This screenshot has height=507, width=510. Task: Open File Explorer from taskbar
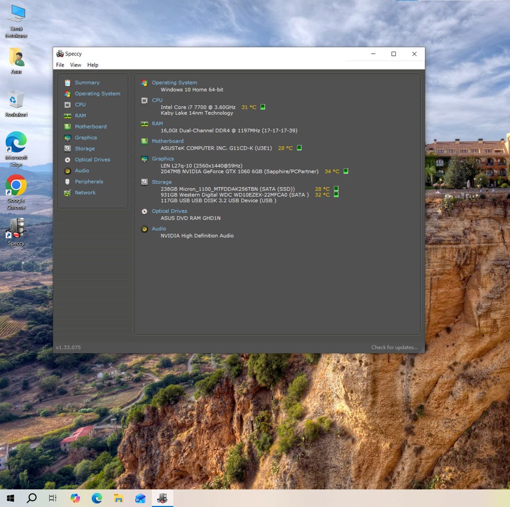click(x=118, y=498)
